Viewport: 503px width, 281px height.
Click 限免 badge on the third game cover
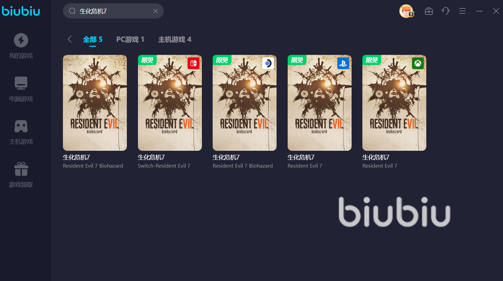click(x=222, y=60)
